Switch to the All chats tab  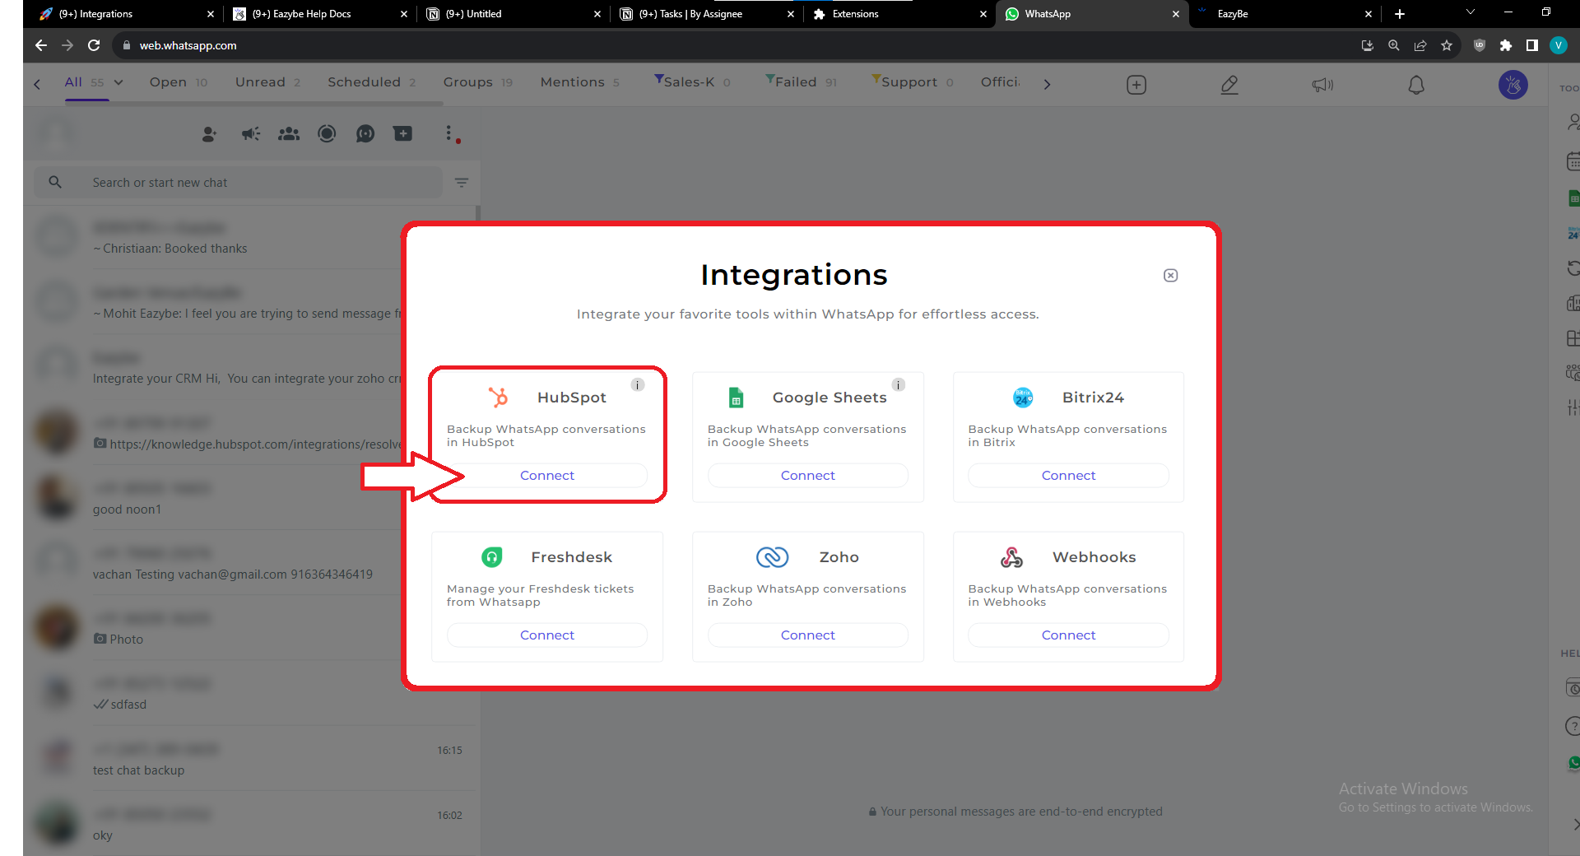click(x=73, y=82)
